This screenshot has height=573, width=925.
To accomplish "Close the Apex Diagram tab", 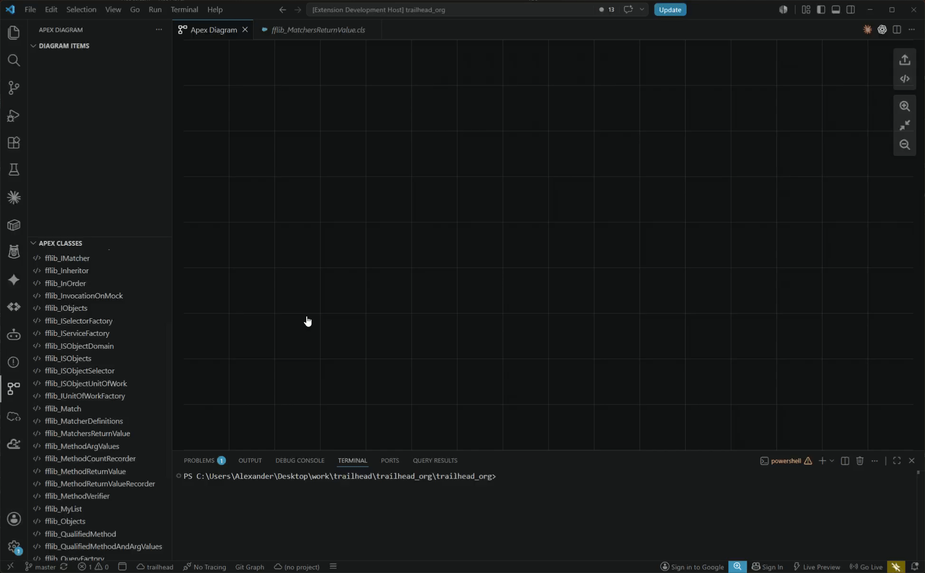I will 245,29.
